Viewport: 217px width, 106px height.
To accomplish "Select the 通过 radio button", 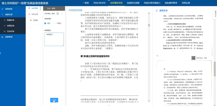I will 45,23.
